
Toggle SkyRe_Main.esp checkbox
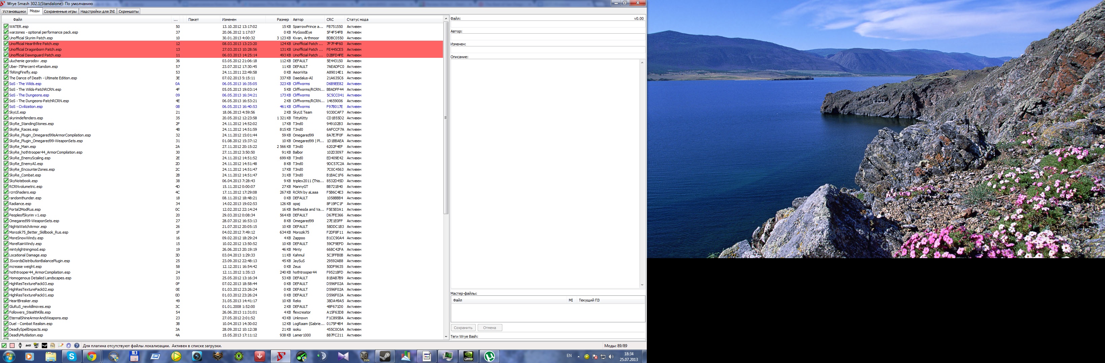6,147
